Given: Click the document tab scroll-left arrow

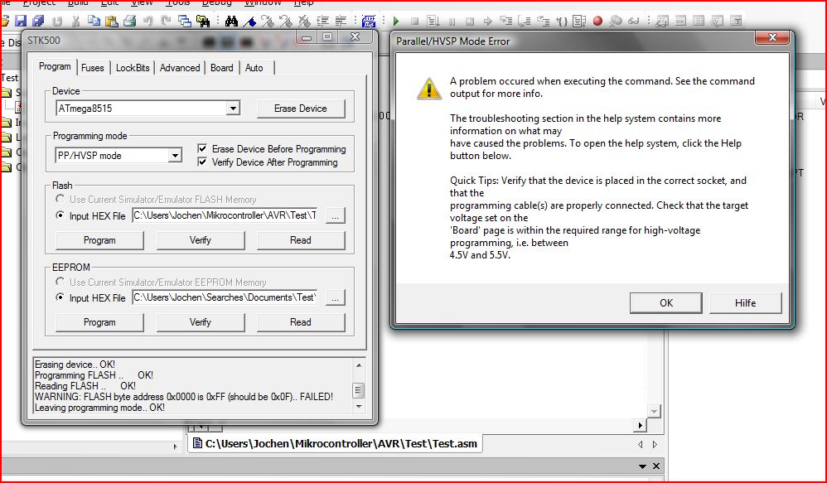Looking at the screenshot, I should (x=641, y=445).
